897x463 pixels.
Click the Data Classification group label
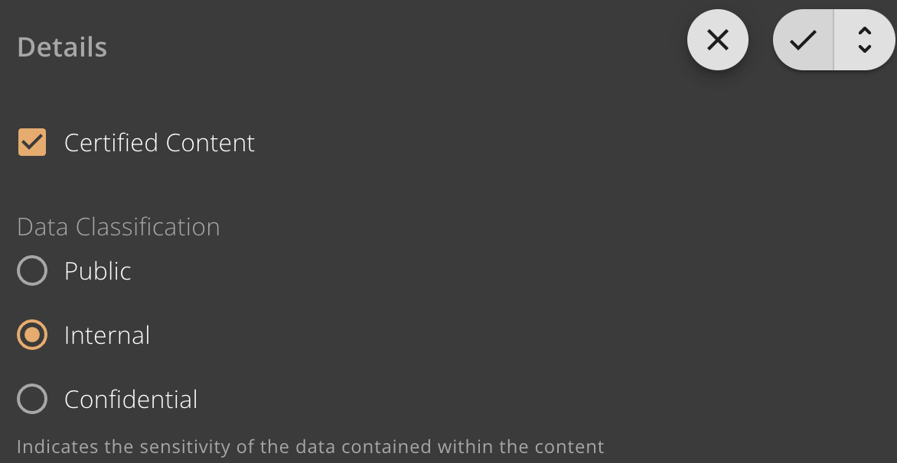pyautogui.click(x=119, y=227)
